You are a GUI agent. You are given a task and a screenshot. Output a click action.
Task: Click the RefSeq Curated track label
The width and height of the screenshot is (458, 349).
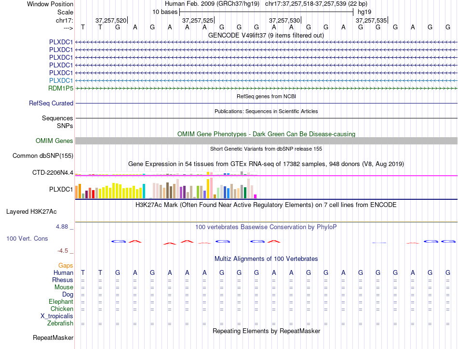51,103
